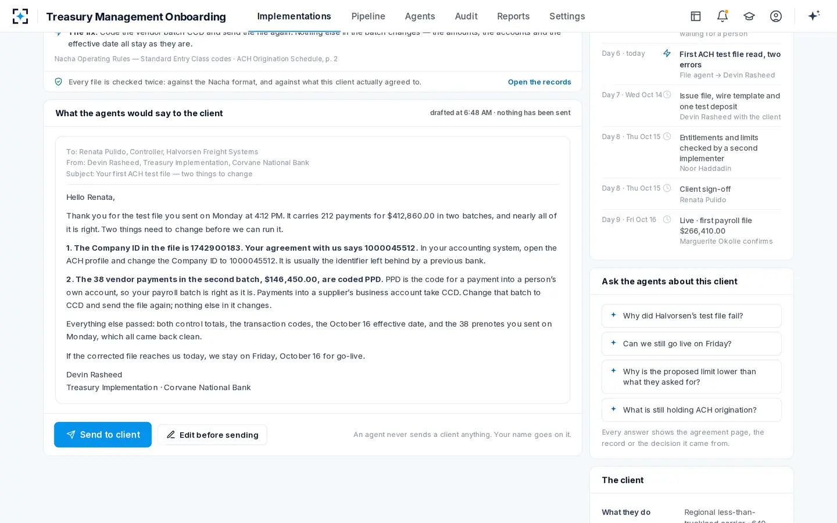This screenshot has width=837, height=523.
Task: Click sparkle icon beside 'Why did Halvorsen's test file fail?'
Action: 613,315
